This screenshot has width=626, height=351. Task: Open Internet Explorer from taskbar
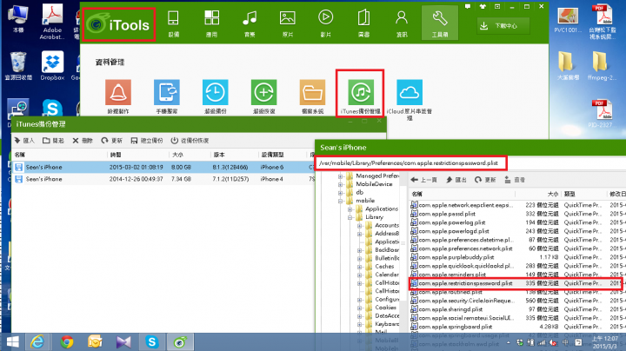[37, 341]
